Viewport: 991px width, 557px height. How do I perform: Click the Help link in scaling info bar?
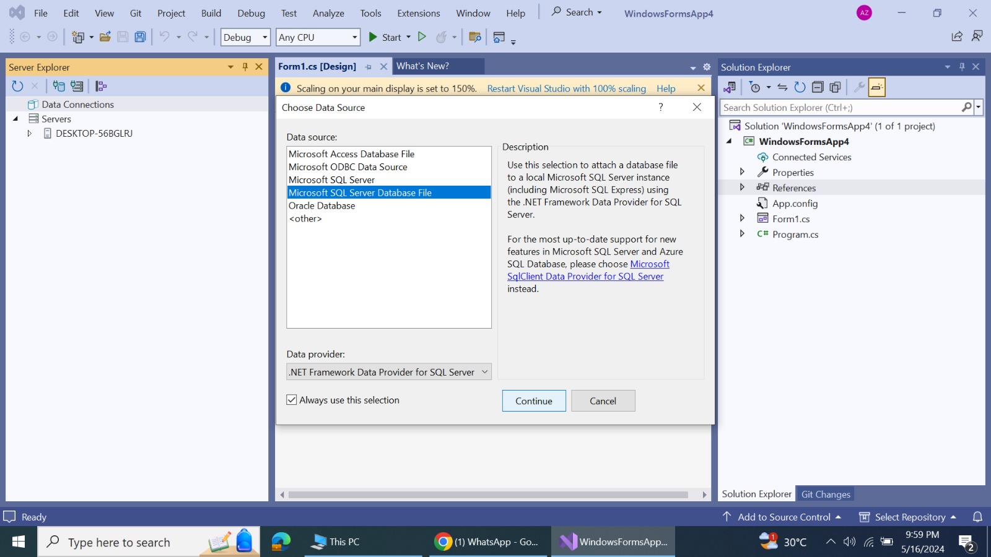666,89
